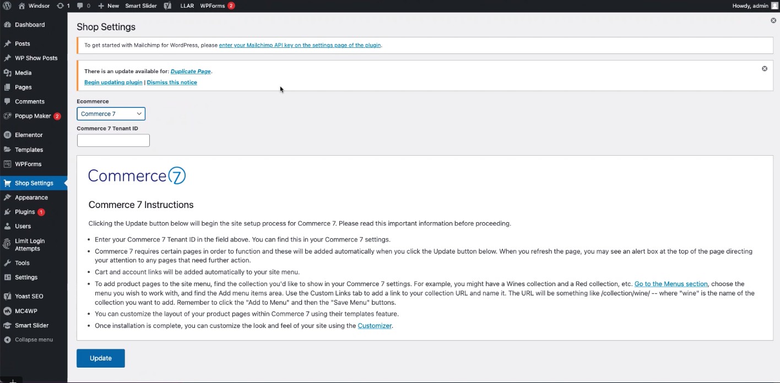This screenshot has height=383, width=780.
Task: Click the updates icon in admin bar
Action: coord(60,6)
